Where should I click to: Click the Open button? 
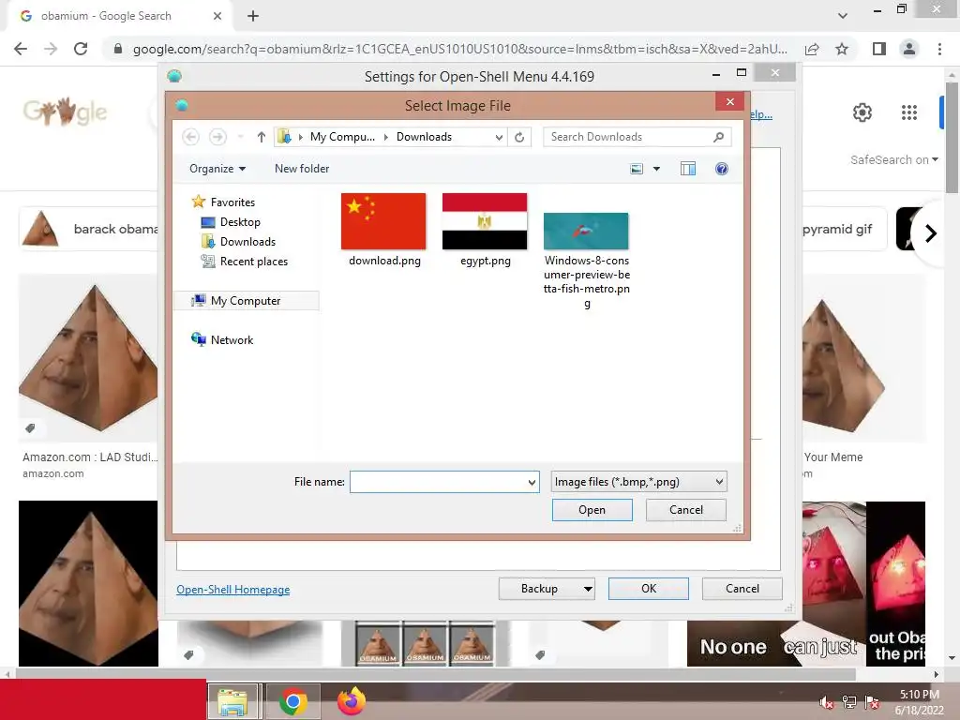[592, 510]
